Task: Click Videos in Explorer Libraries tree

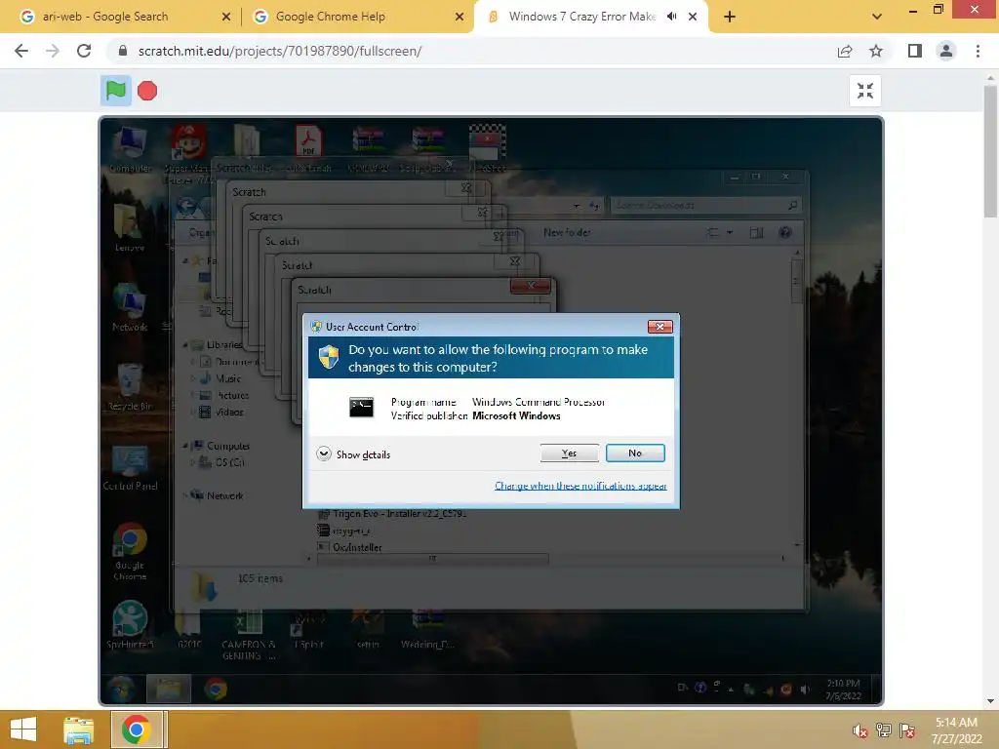Action: click(228, 413)
